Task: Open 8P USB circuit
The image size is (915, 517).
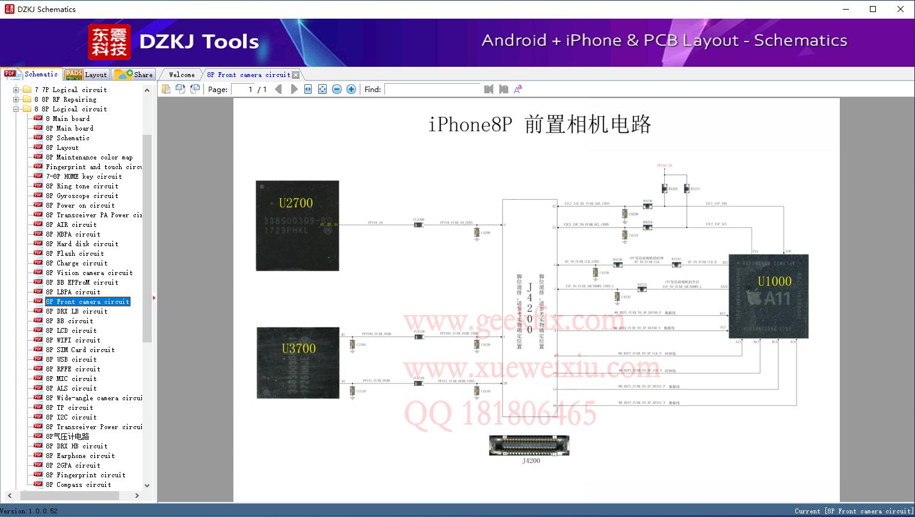Action: coord(71,359)
